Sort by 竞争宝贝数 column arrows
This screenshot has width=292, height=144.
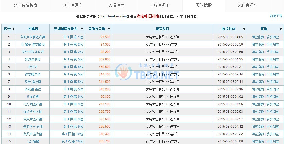point(109,29)
